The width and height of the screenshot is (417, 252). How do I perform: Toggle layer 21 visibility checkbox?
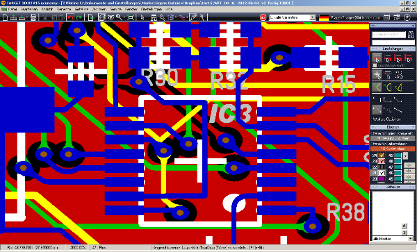coord(382,173)
